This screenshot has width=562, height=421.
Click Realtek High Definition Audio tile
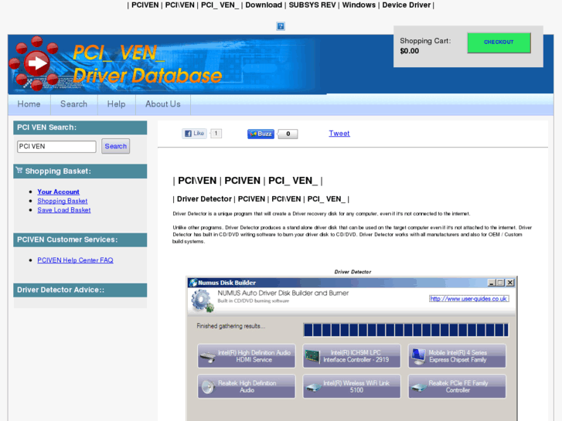click(x=247, y=386)
